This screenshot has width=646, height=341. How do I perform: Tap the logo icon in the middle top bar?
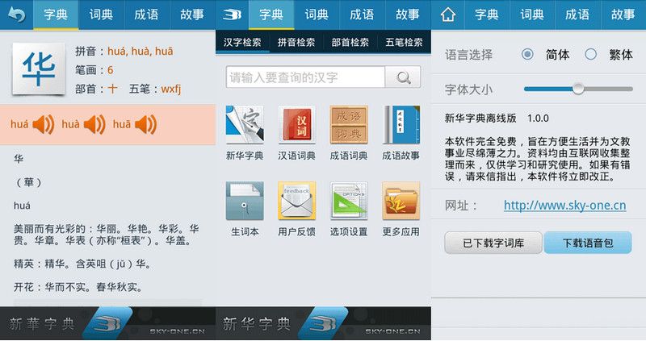tap(232, 15)
